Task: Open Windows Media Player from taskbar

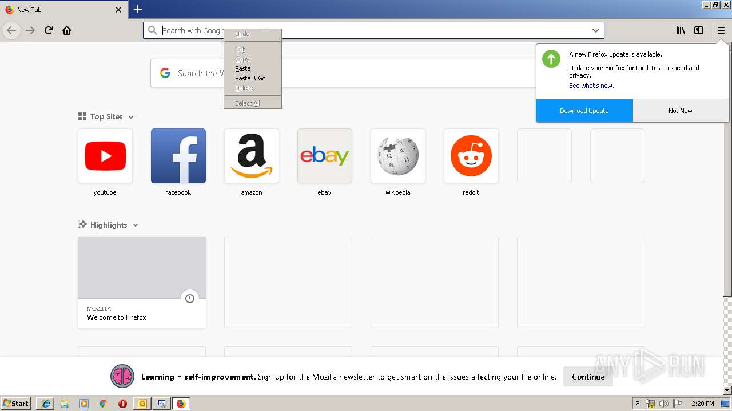Action: coord(84,404)
